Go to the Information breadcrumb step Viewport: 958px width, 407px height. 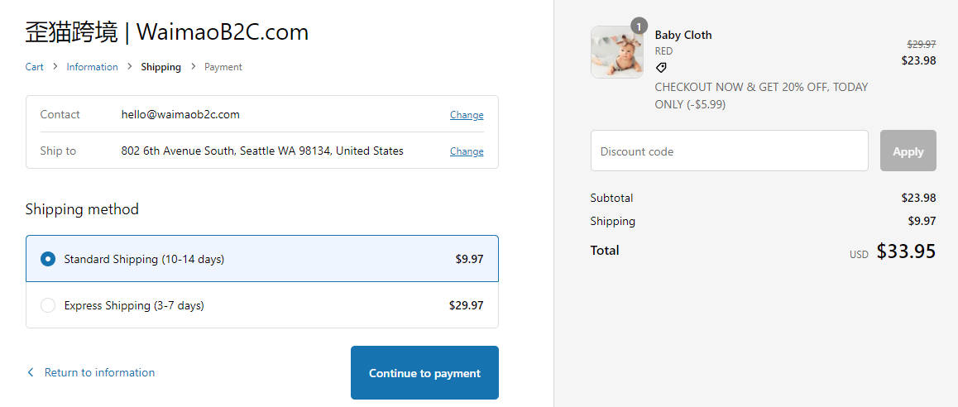[x=93, y=67]
